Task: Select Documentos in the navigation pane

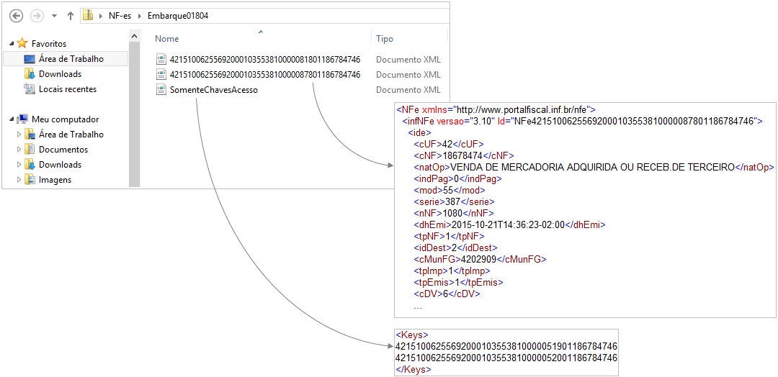Action: tap(63, 149)
